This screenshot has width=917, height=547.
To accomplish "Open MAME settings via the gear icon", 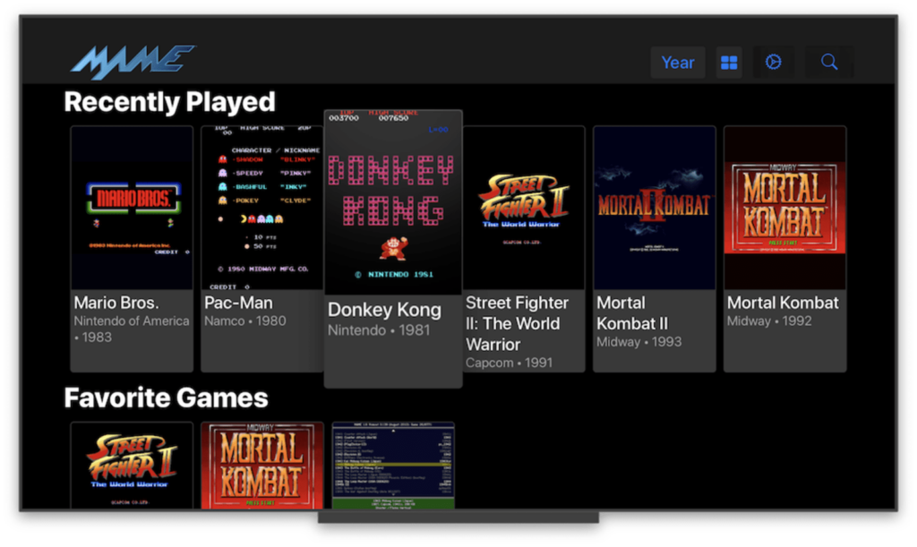I will tap(773, 62).
